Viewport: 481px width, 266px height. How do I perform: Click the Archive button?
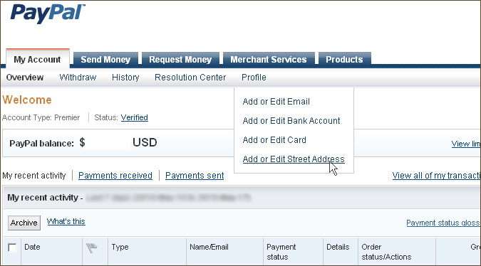(24, 223)
